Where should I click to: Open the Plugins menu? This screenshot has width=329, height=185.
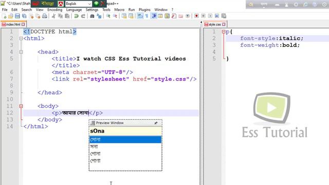[x=144, y=10]
